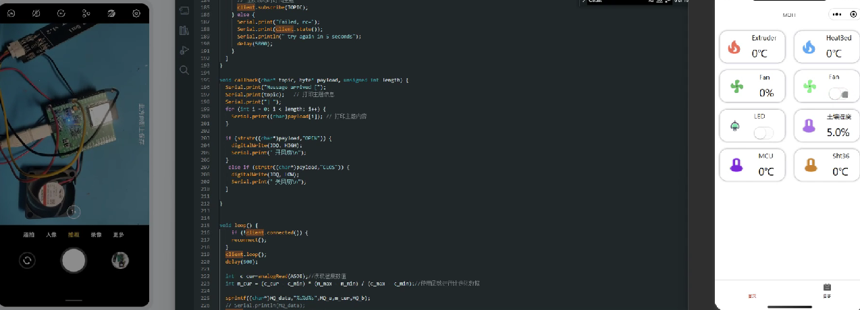The width and height of the screenshot is (860, 310).
Task: Select the HeatBed 0℃ reading
Action: point(834,53)
